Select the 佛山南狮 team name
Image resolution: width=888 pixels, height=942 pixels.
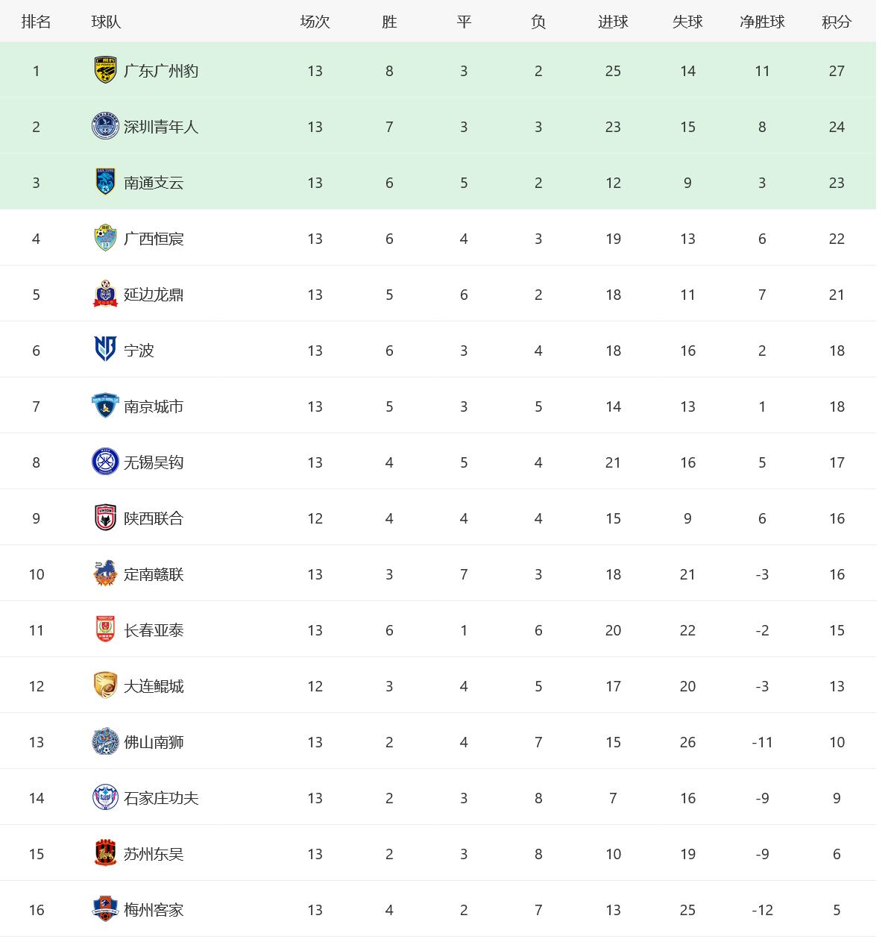(154, 742)
